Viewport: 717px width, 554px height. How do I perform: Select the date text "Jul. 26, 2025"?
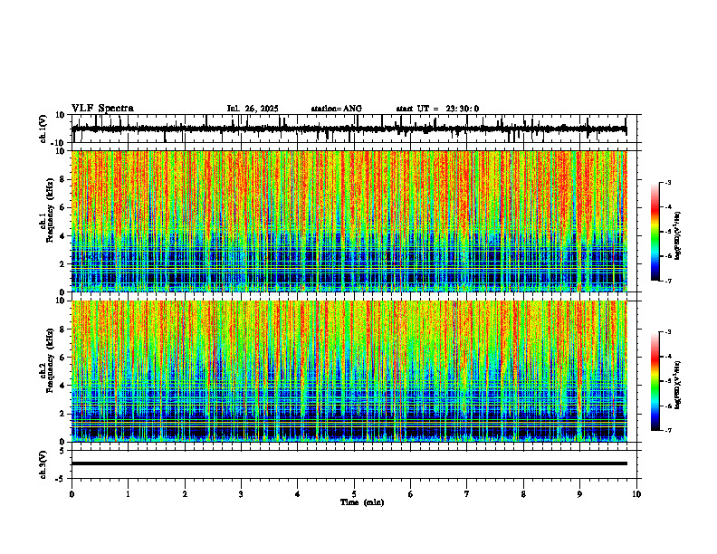pyautogui.click(x=253, y=109)
